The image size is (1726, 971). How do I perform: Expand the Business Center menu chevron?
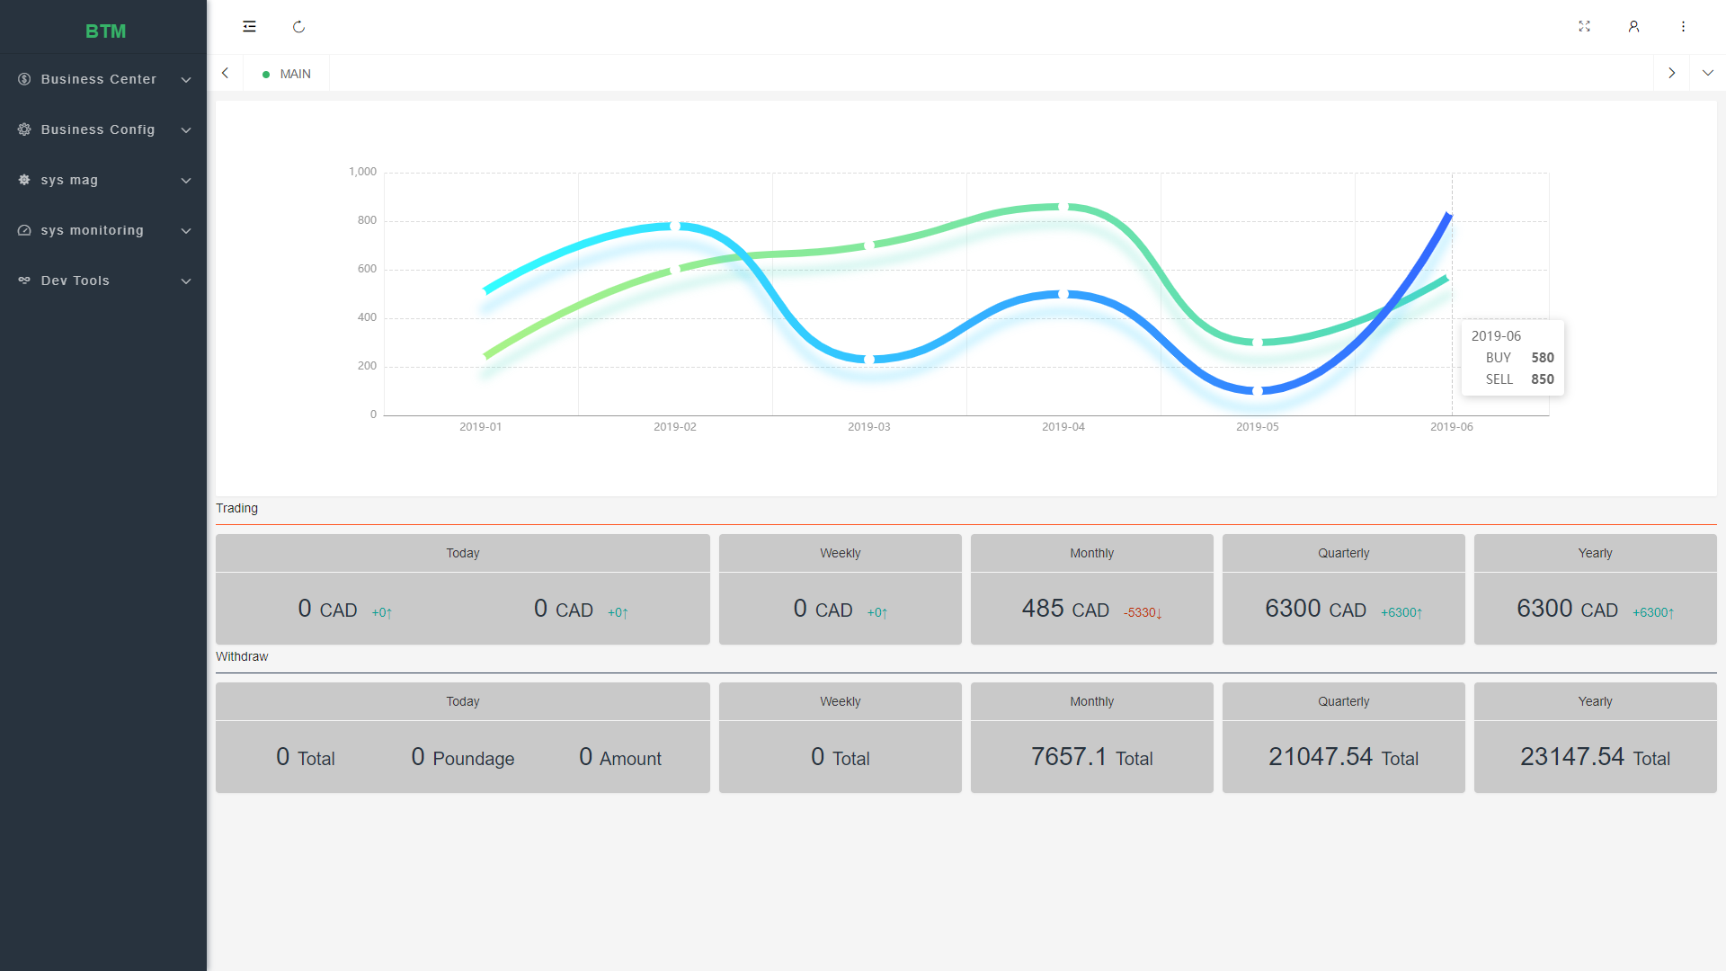tap(186, 80)
